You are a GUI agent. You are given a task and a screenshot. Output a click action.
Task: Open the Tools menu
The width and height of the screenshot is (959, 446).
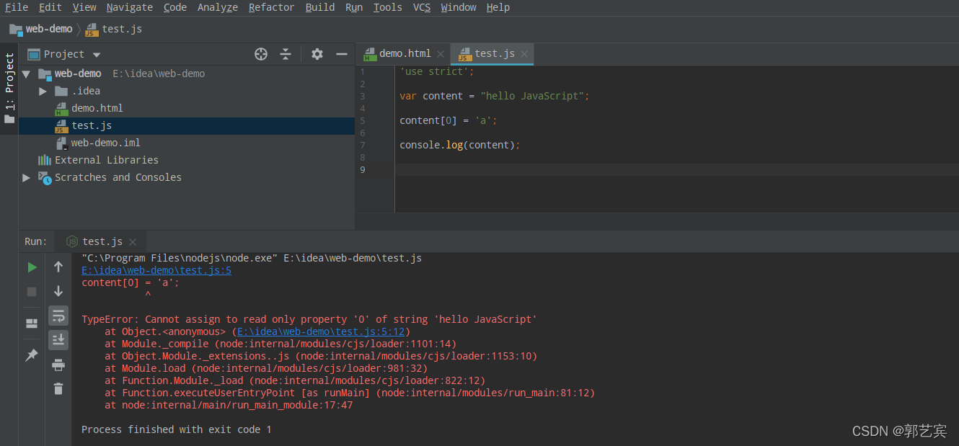point(388,7)
